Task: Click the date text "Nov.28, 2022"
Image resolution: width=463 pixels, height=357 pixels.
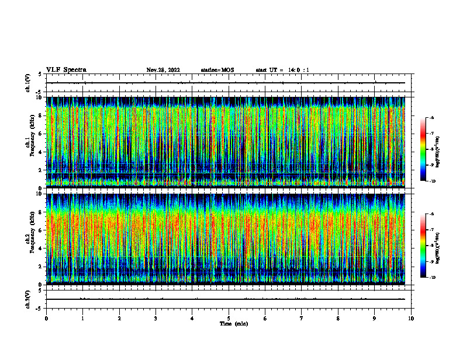Action: tap(163, 70)
